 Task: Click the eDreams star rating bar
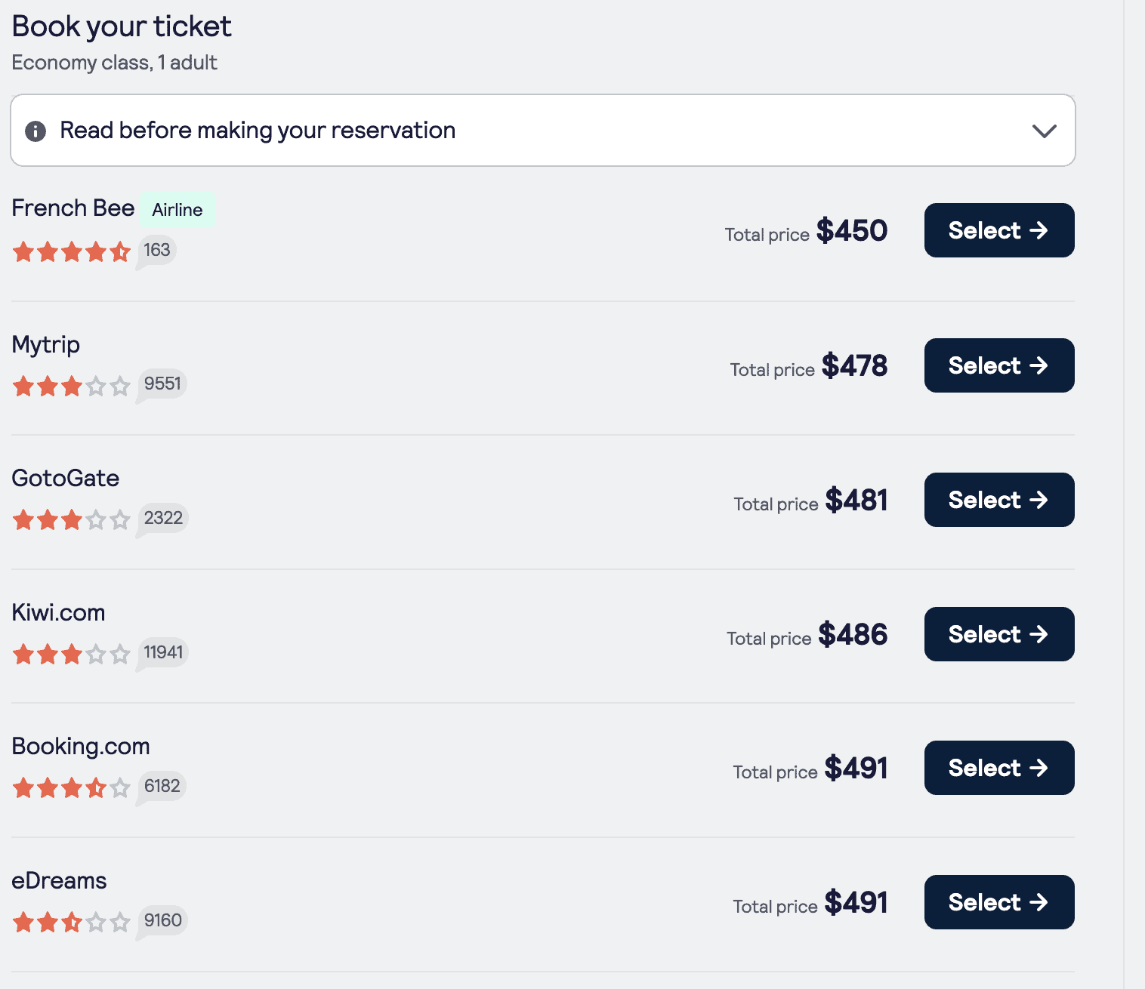click(x=72, y=922)
